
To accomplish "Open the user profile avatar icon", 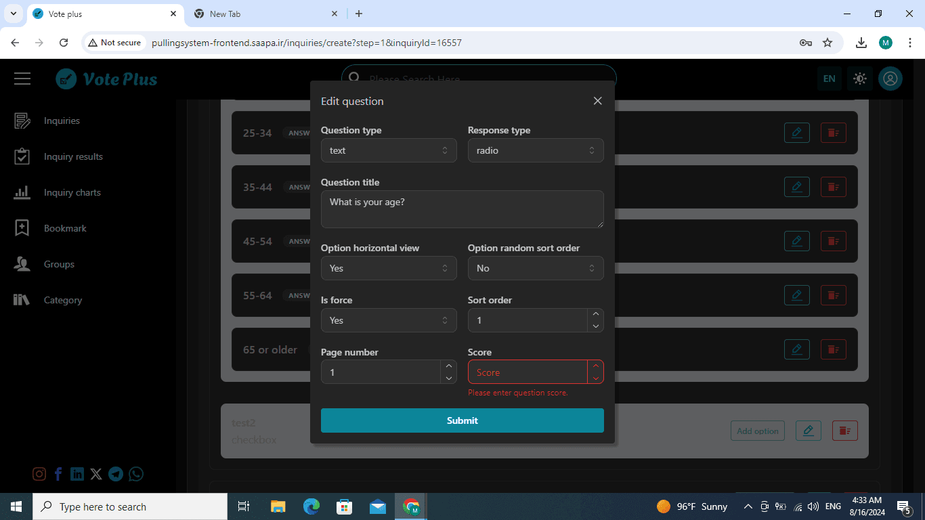I will point(890,79).
